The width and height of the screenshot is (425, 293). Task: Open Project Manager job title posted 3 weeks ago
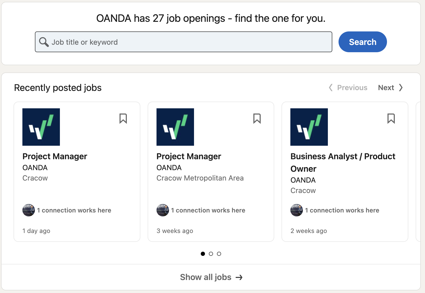189,156
